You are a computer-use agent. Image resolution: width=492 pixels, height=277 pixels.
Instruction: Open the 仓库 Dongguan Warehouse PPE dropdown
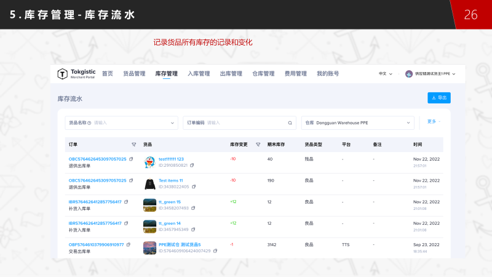(x=358, y=122)
